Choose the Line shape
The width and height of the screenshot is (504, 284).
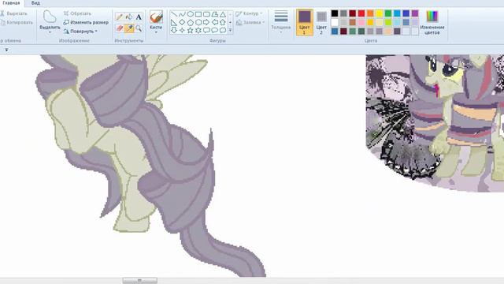click(174, 14)
